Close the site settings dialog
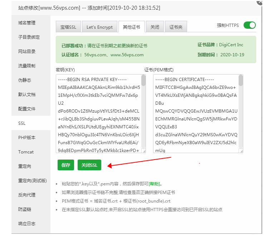The width and height of the screenshot is (264, 237). pyautogui.click(x=260, y=2)
